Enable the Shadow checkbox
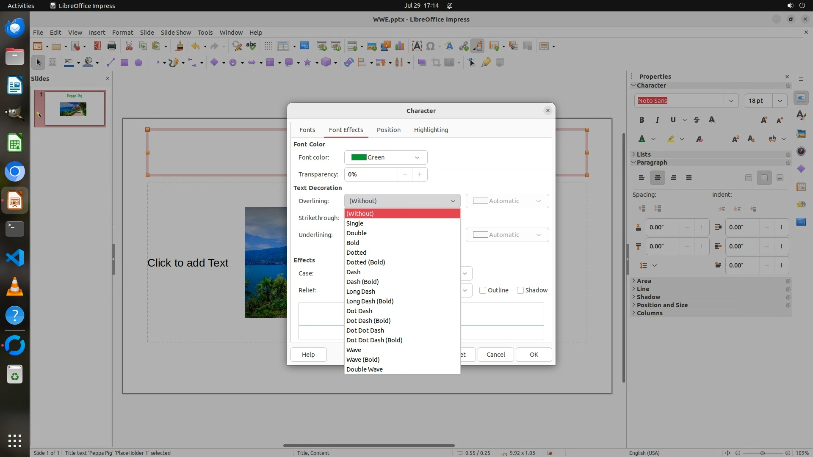This screenshot has height=457, width=813. pyautogui.click(x=520, y=290)
